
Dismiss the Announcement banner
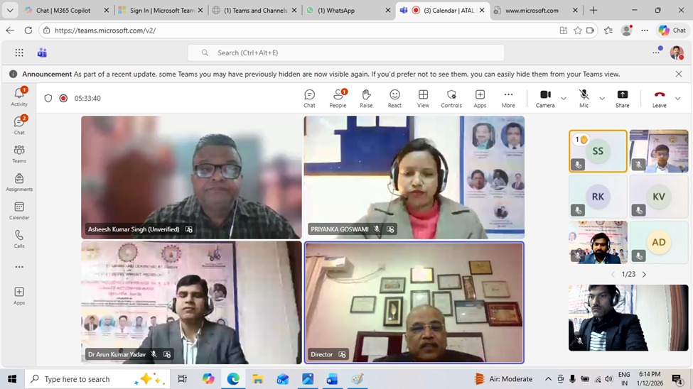click(x=678, y=74)
